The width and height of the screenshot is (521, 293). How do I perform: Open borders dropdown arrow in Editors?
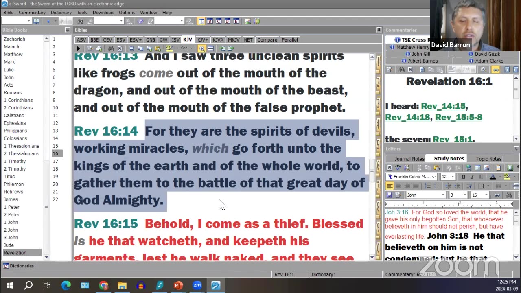(x=488, y=186)
